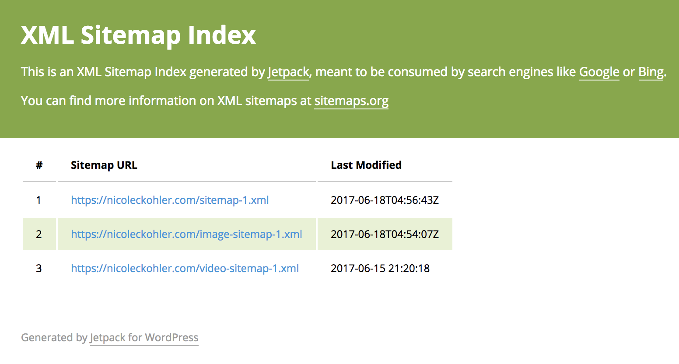
Task: Click the 2017-06-15 21:20:18 timestamp
Action: pos(380,269)
